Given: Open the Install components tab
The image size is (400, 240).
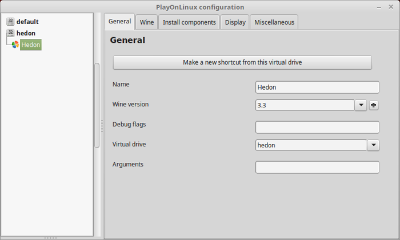Looking at the screenshot, I should [x=189, y=22].
